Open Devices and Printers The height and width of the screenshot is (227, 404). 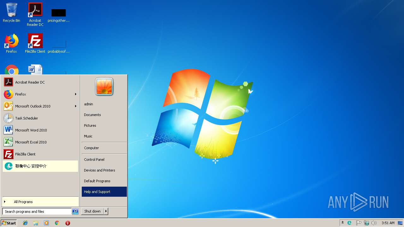pos(104,170)
